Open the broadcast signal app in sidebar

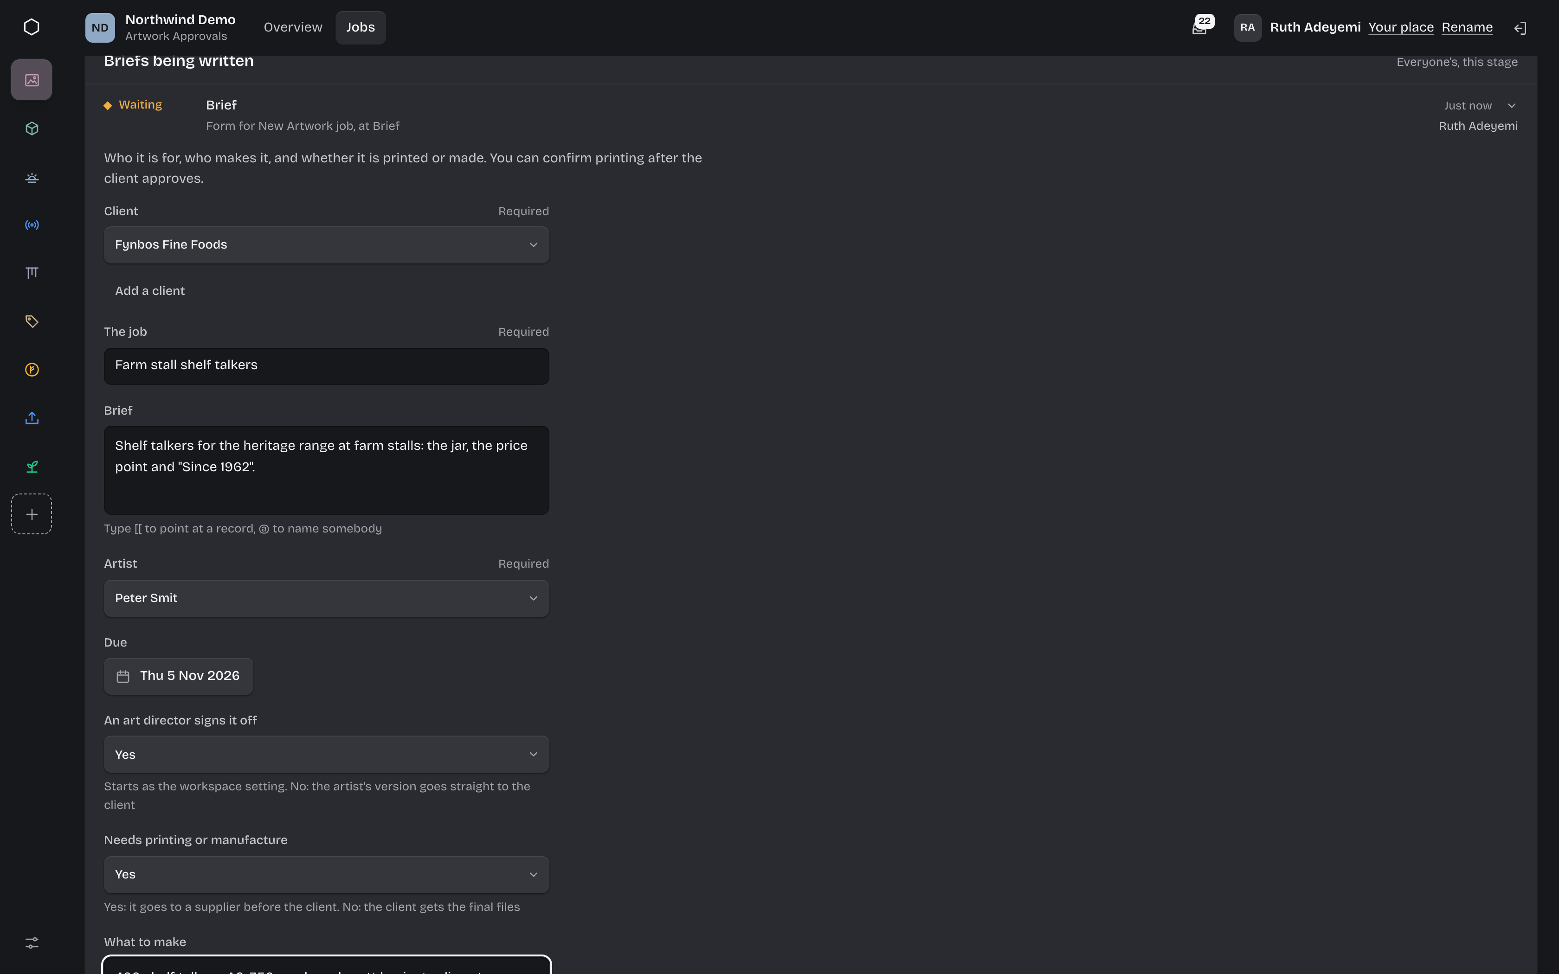point(32,225)
